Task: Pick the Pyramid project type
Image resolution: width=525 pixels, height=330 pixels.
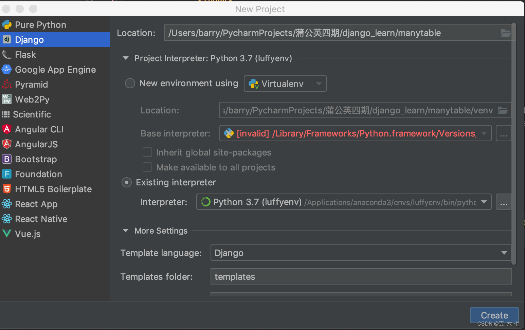Action: (55, 84)
